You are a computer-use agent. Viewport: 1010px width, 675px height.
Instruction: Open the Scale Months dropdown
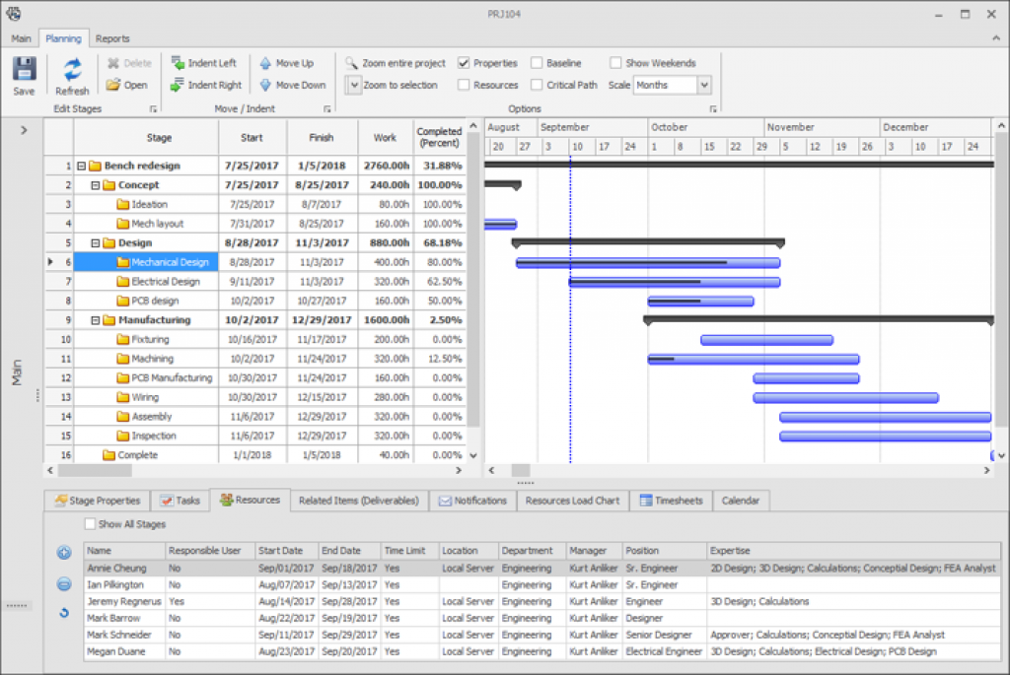click(x=703, y=85)
